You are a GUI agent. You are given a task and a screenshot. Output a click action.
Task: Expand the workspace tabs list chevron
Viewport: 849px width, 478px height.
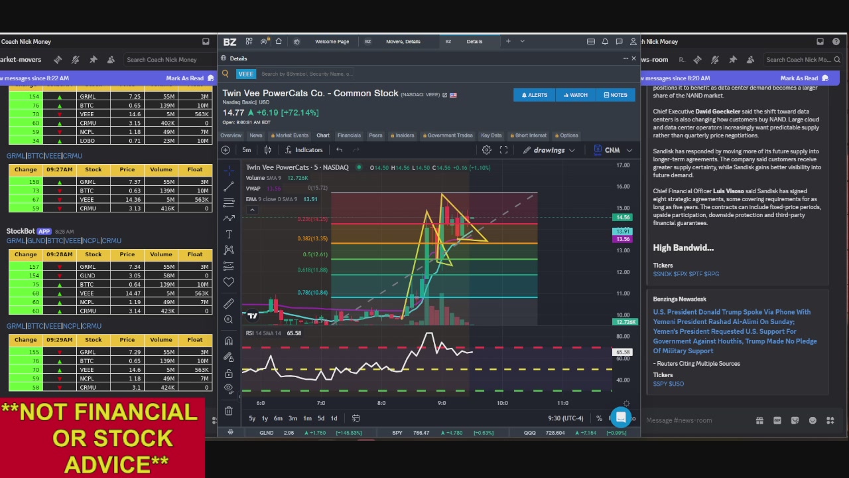click(522, 41)
